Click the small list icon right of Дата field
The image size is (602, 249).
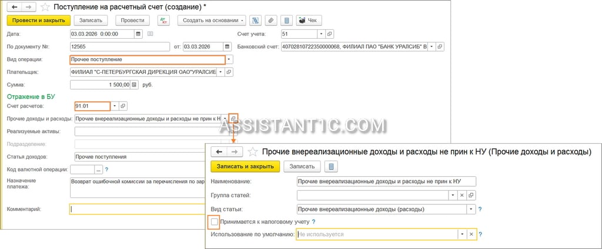pos(150,33)
